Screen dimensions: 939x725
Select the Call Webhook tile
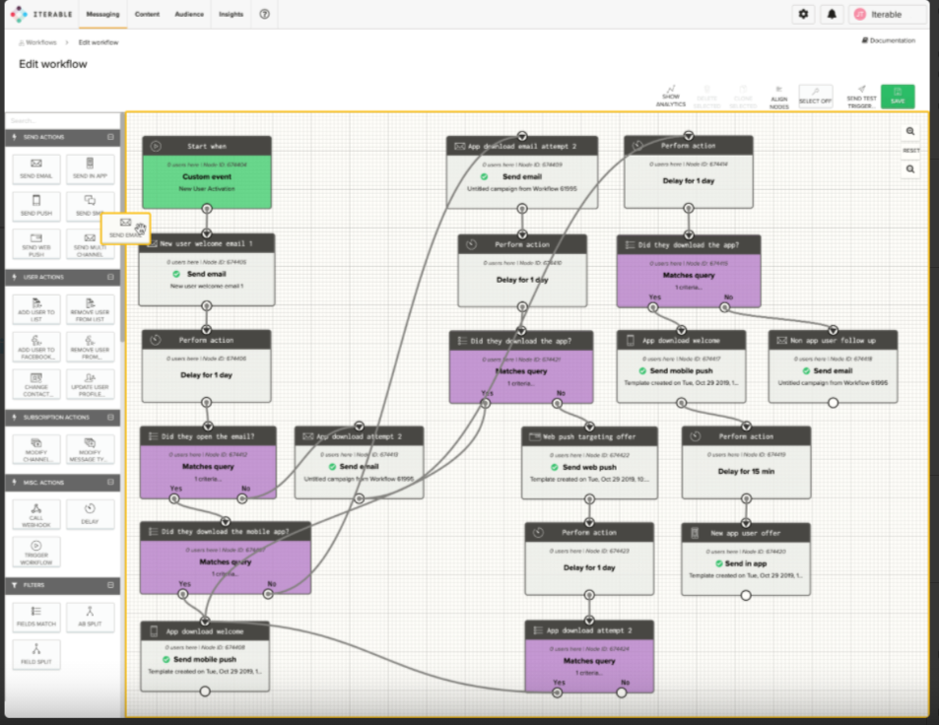36,515
